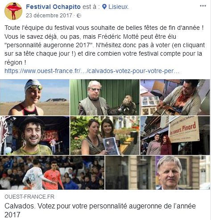This screenshot has width=211, height=220.
Task: Click the OUEST-FRANCE.FR source label
Action: [29, 197]
